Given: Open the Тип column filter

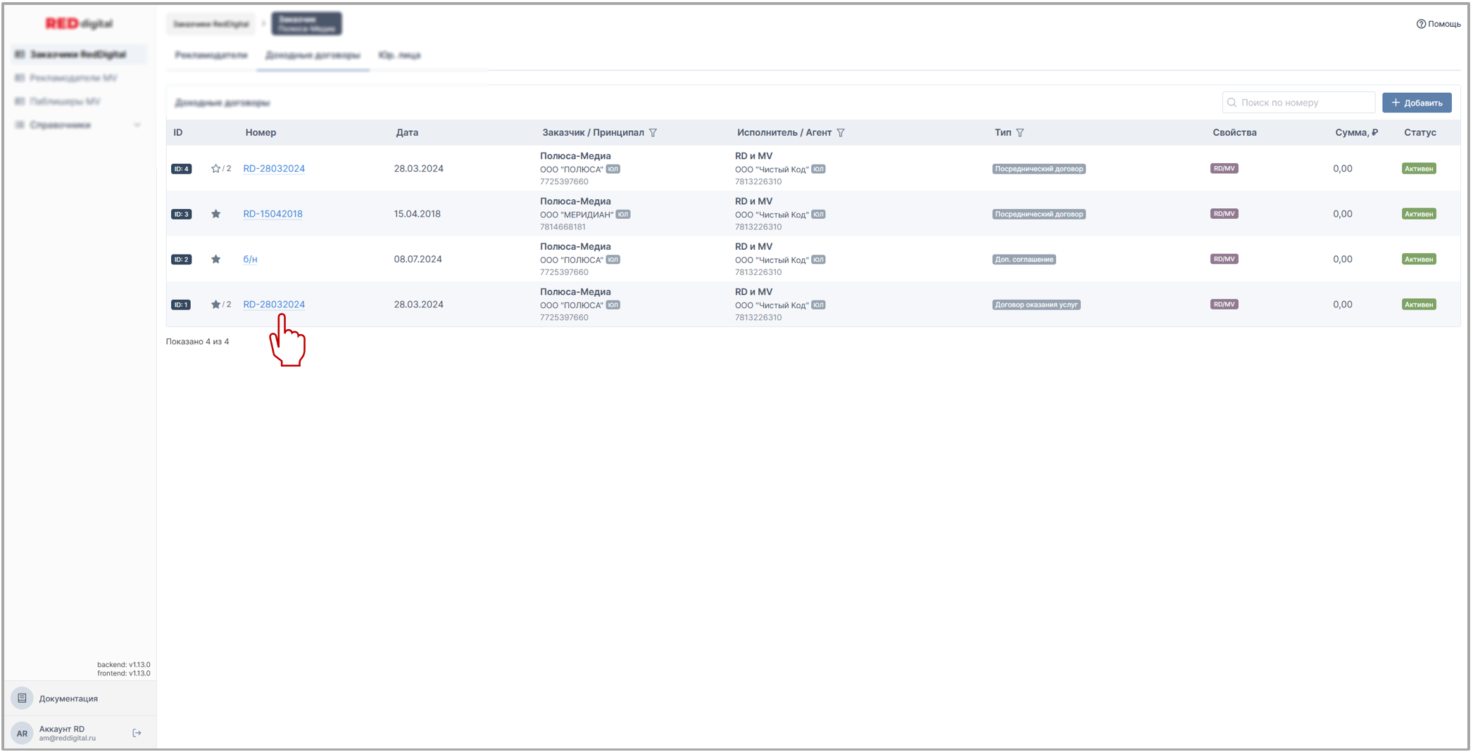Looking at the screenshot, I should click(x=1020, y=133).
